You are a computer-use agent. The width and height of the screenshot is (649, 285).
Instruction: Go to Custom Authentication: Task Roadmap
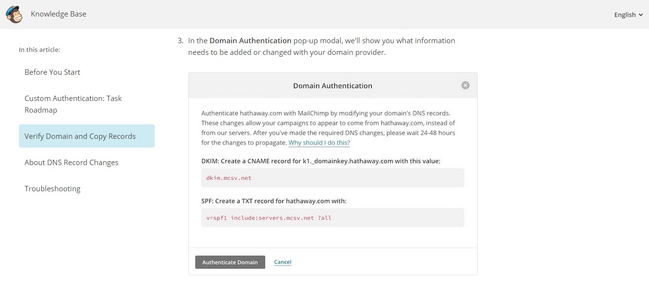(73, 104)
